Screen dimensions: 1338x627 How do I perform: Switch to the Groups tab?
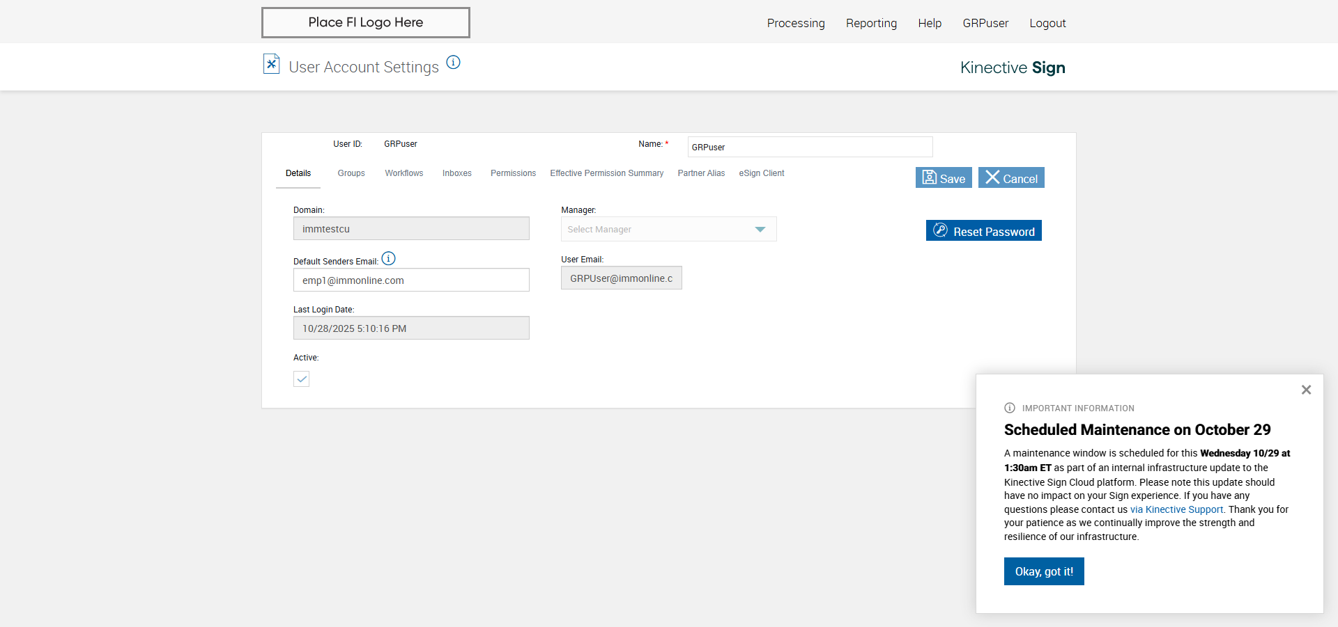(351, 173)
